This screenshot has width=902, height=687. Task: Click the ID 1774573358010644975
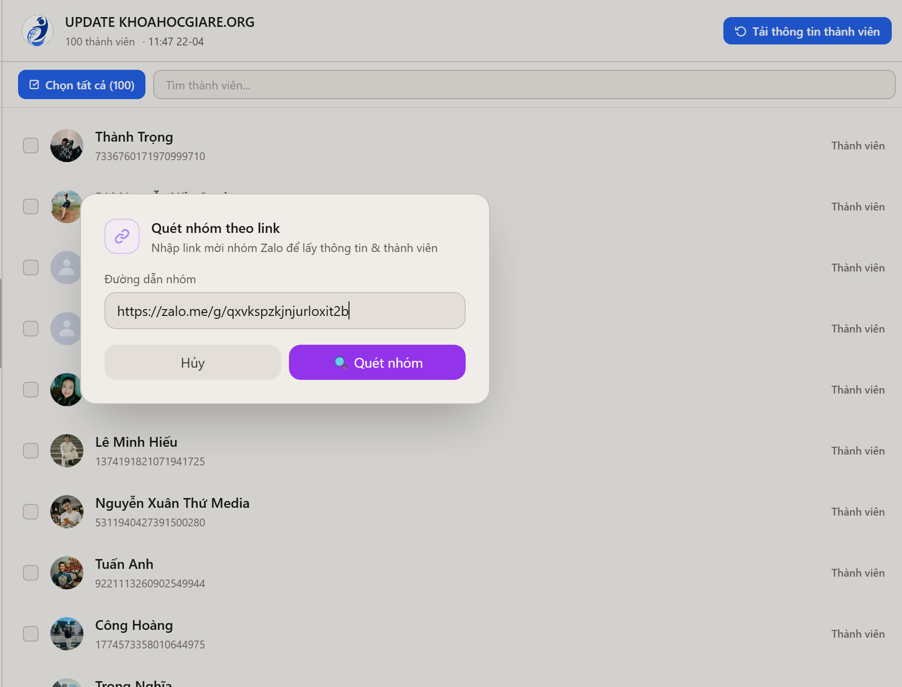pyautogui.click(x=150, y=645)
